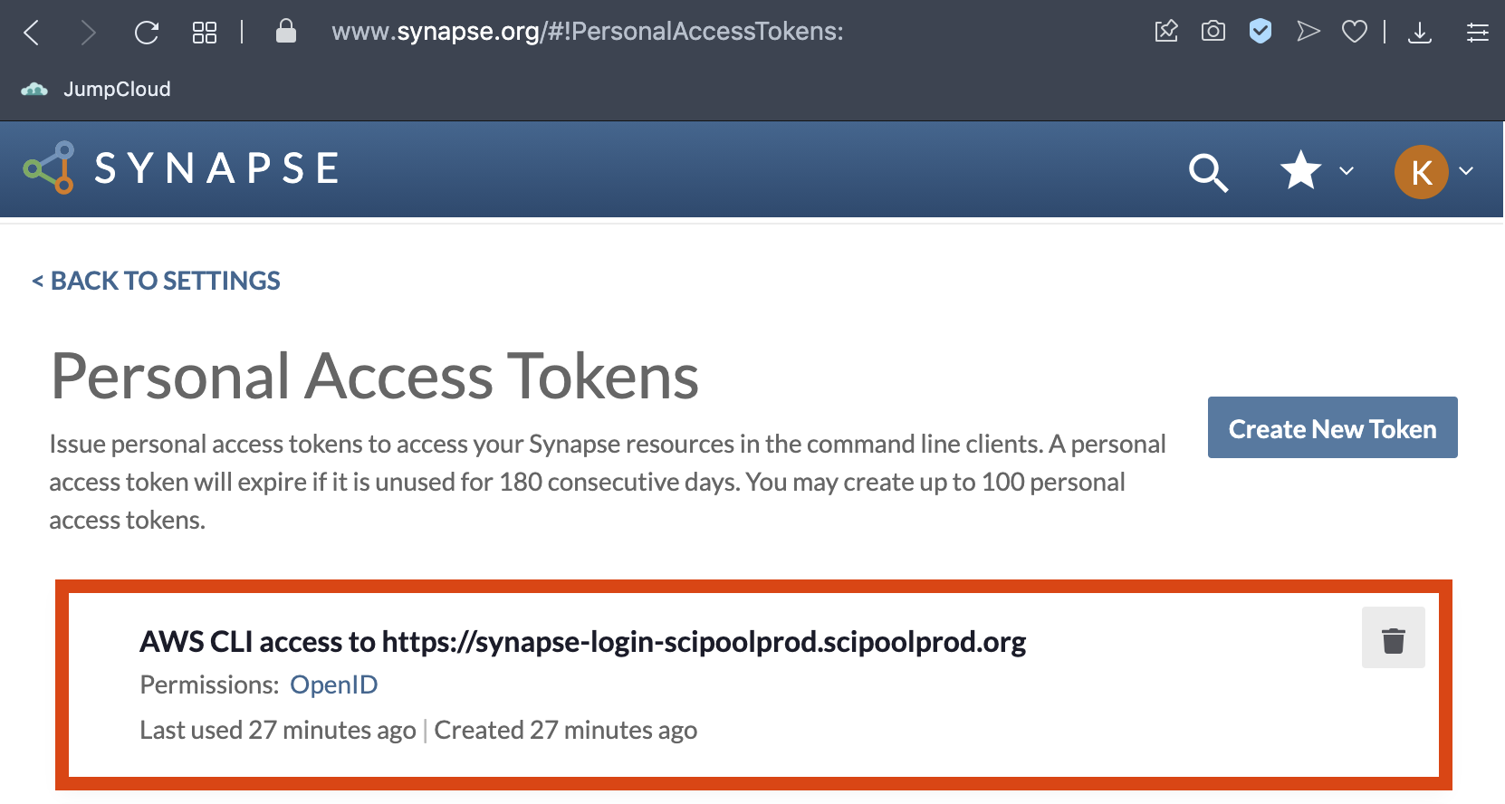Take a snapshot with the camera icon
The image size is (1505, 804).
point(1213,32)
